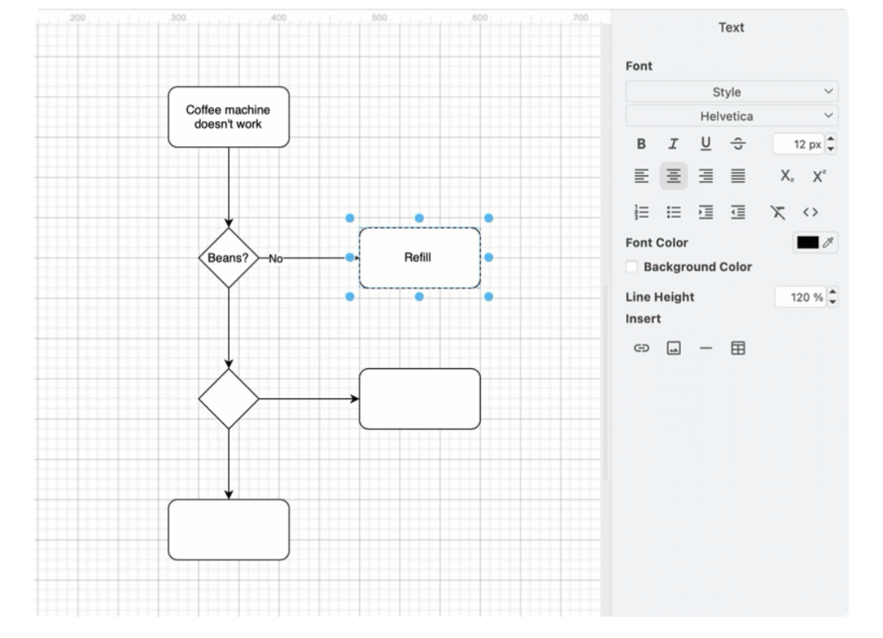The height and width of the screenshot is (638, 883).
Task: Click the Font Color black swatch
Action: 808,243
